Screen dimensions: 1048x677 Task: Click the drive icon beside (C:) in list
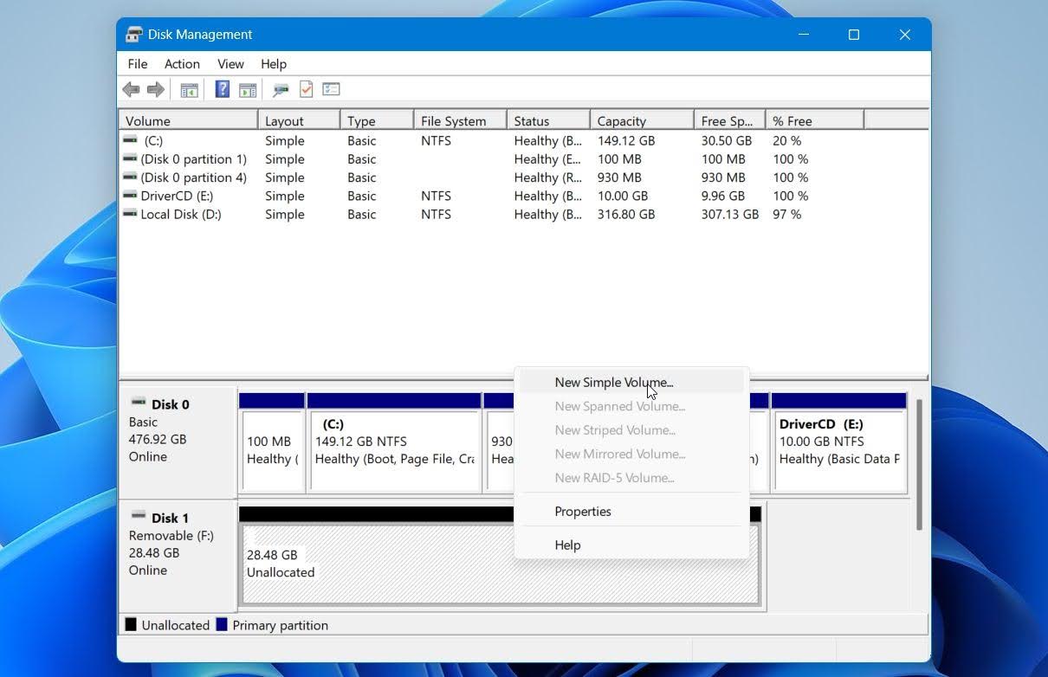tap(130, 139)
